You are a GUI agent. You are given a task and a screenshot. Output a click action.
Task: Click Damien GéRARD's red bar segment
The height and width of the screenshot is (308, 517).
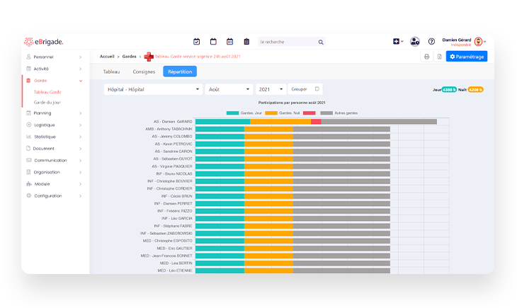(x=316, y=122)
